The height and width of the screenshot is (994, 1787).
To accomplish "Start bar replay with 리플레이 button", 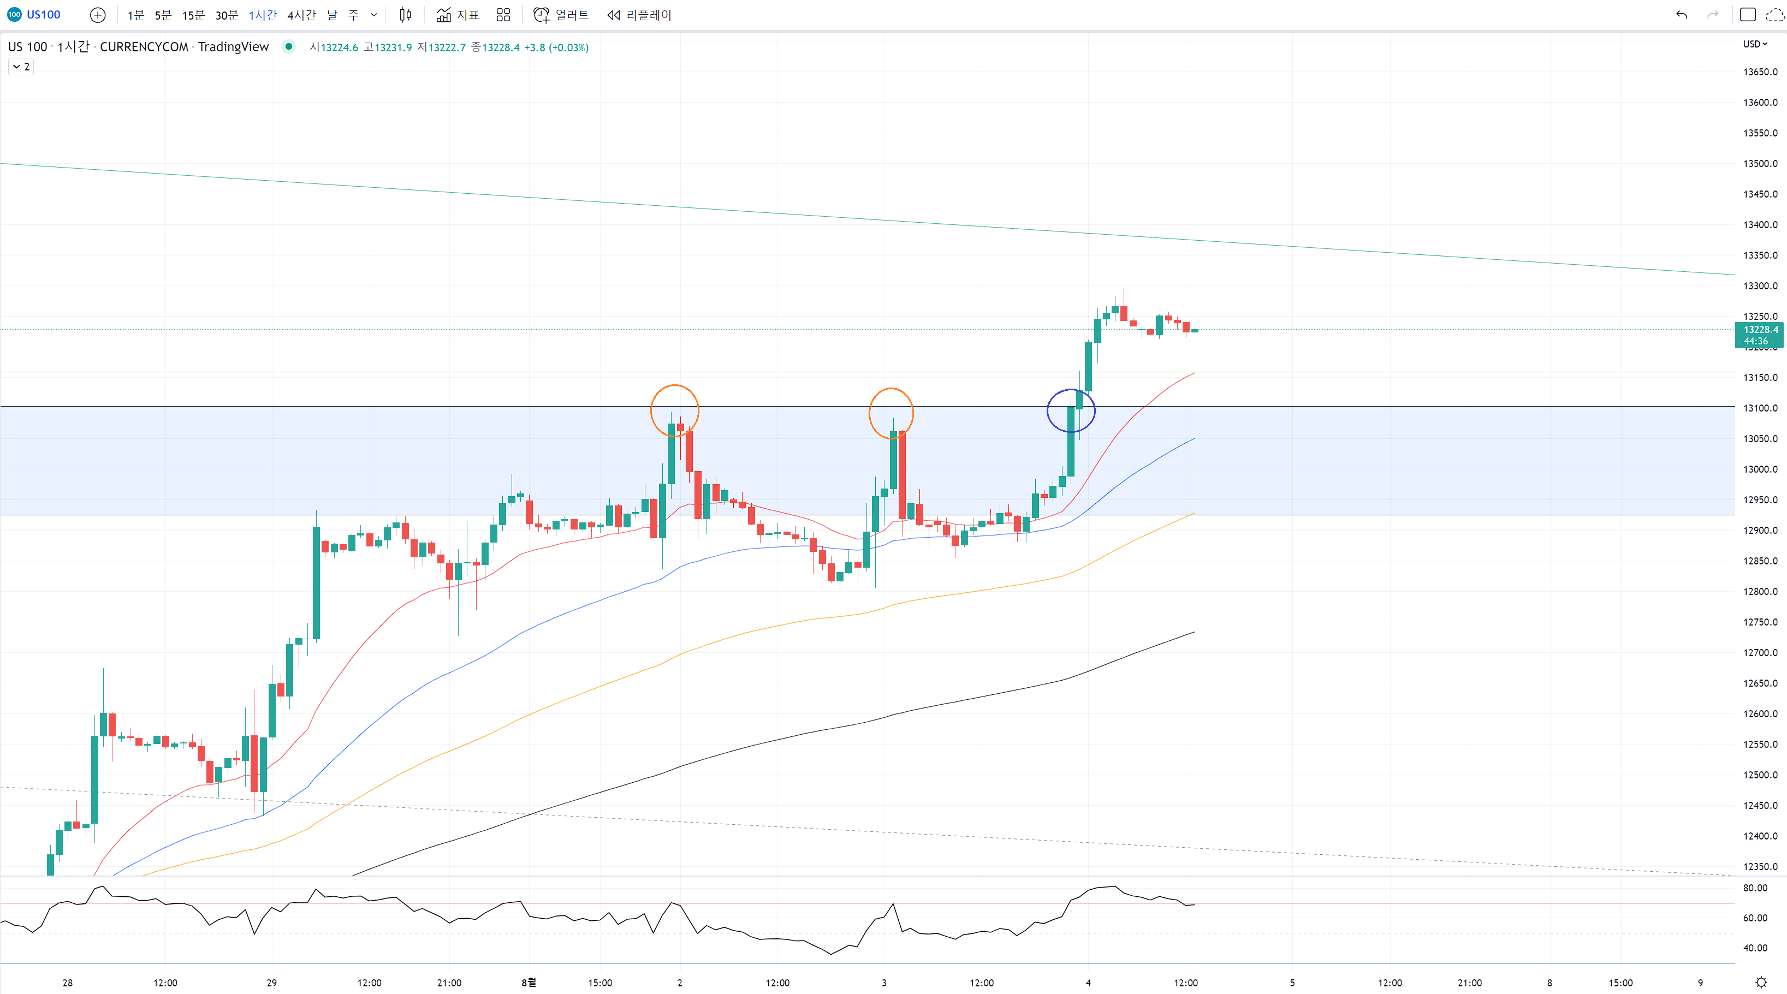I will 639,15.
